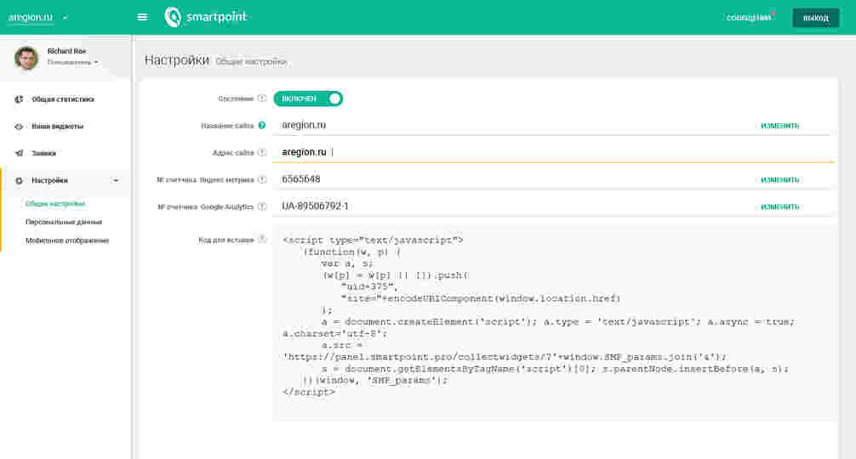Click help icon next to Адрес сайта

(x=262, y=153)
